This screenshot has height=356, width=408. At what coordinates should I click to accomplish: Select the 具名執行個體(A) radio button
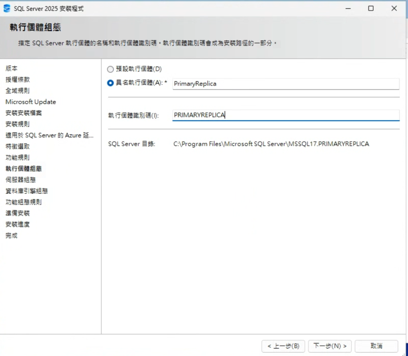pos(110,83)
